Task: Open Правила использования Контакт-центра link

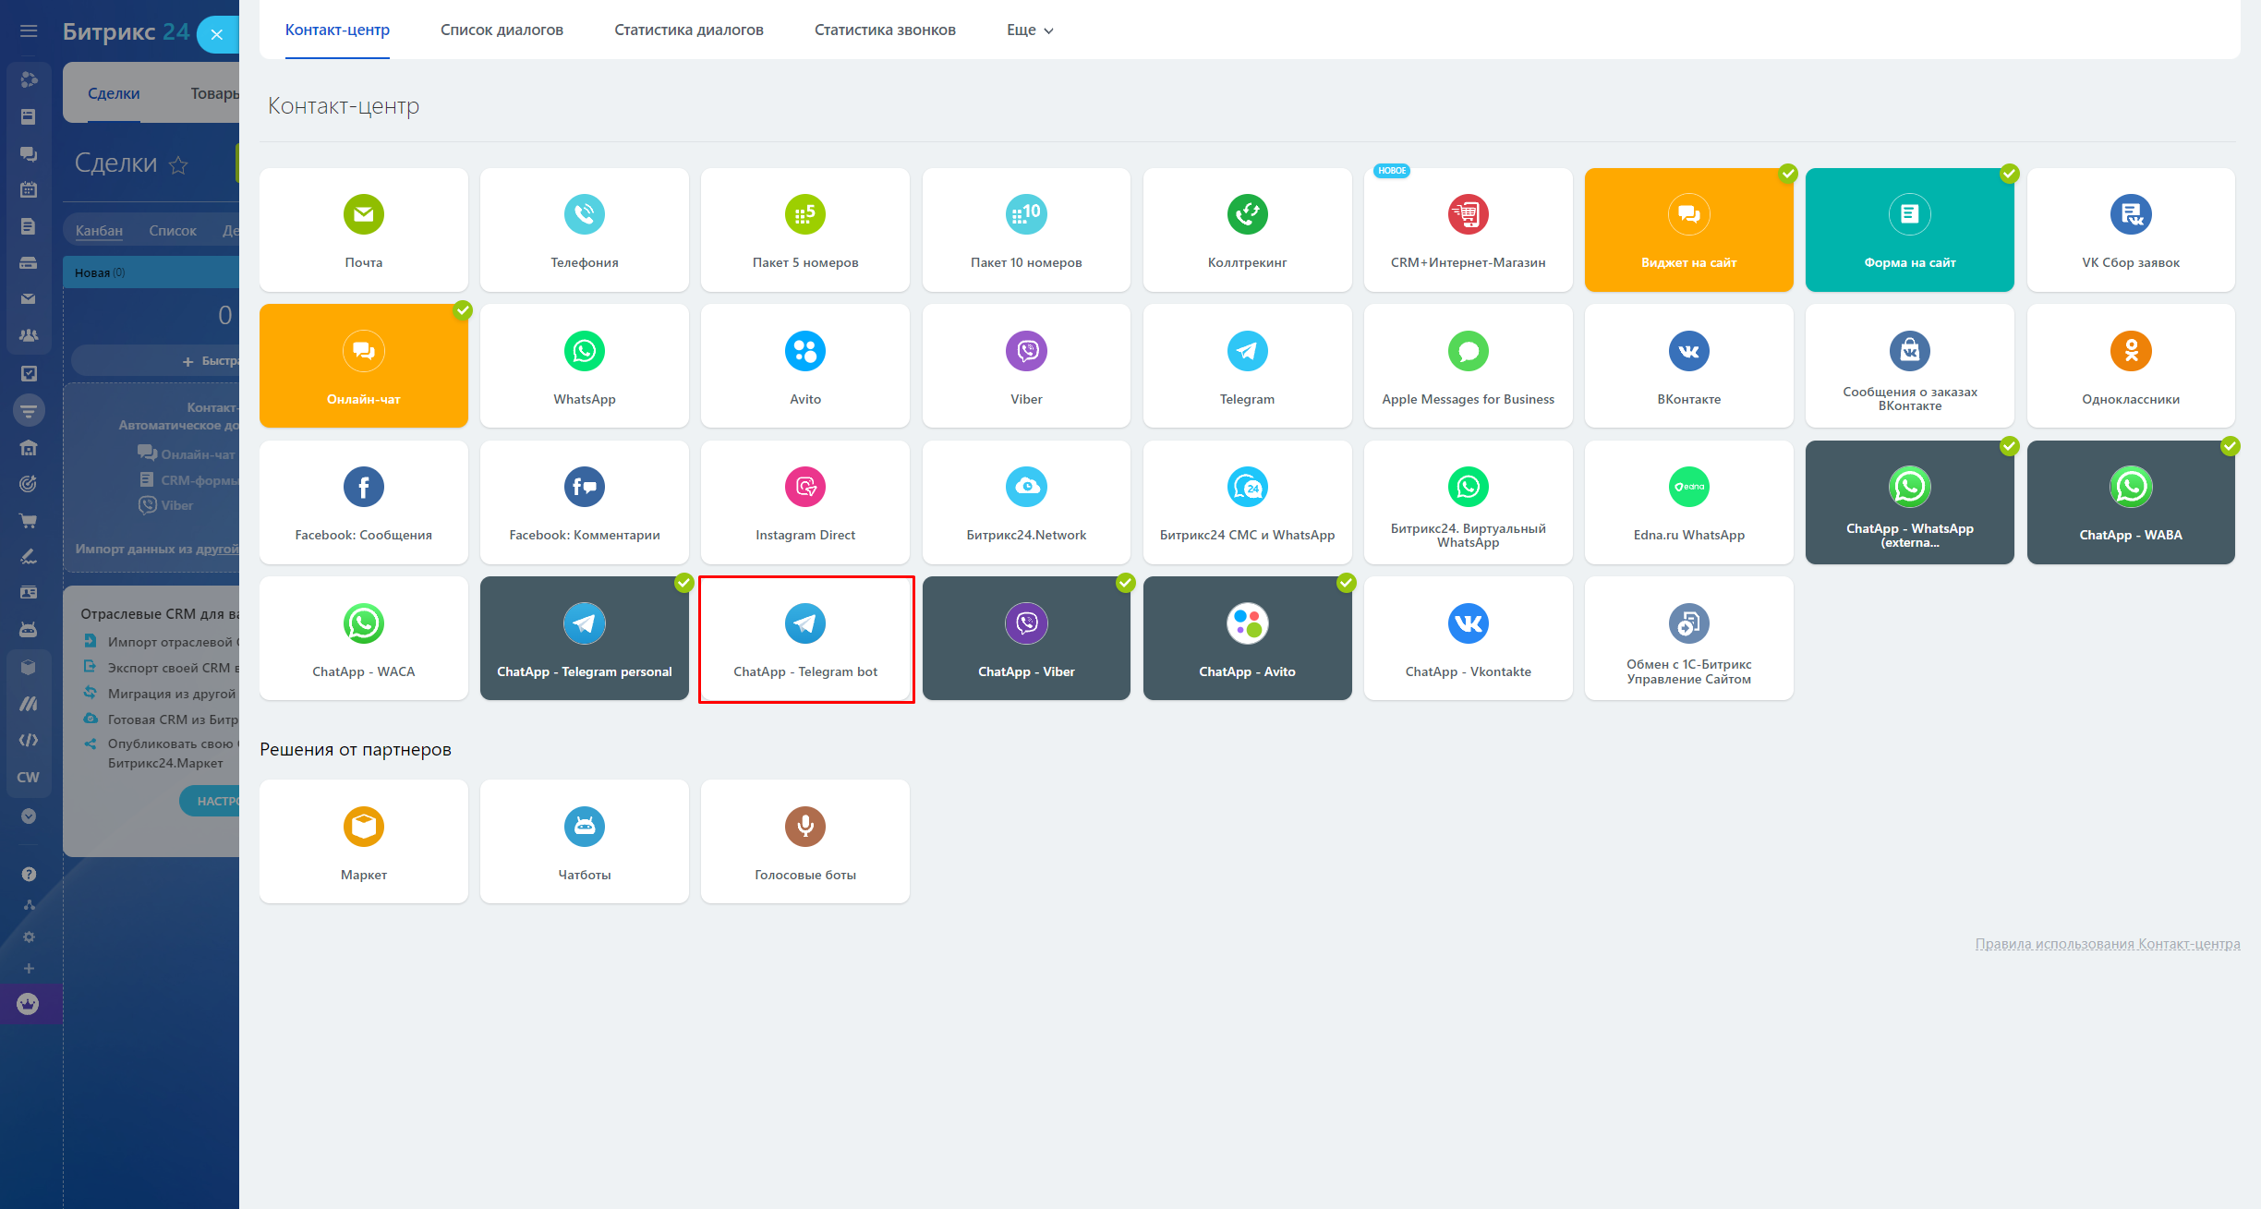Action: point(2107,943)
